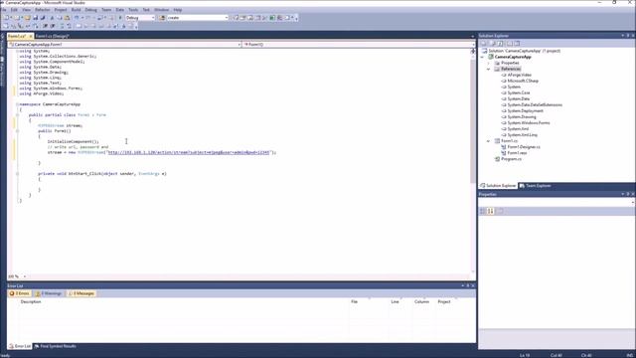The width and height of the screenshot is (636, 358).
Task: Switch to the Find Symbol Results tab
Action: 55,346
